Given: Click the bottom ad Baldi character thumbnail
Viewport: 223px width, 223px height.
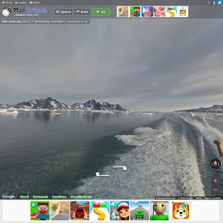Looking at the screenshot, I should tap(159, 211).
